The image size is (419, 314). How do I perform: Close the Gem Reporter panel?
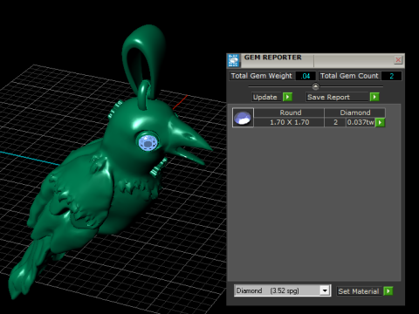(x=398, y=60)
